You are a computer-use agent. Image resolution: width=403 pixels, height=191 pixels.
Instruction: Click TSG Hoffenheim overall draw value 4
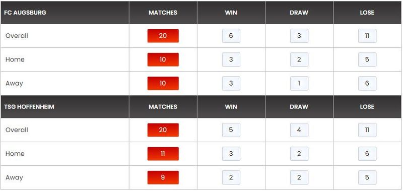[x=299, y=130]
